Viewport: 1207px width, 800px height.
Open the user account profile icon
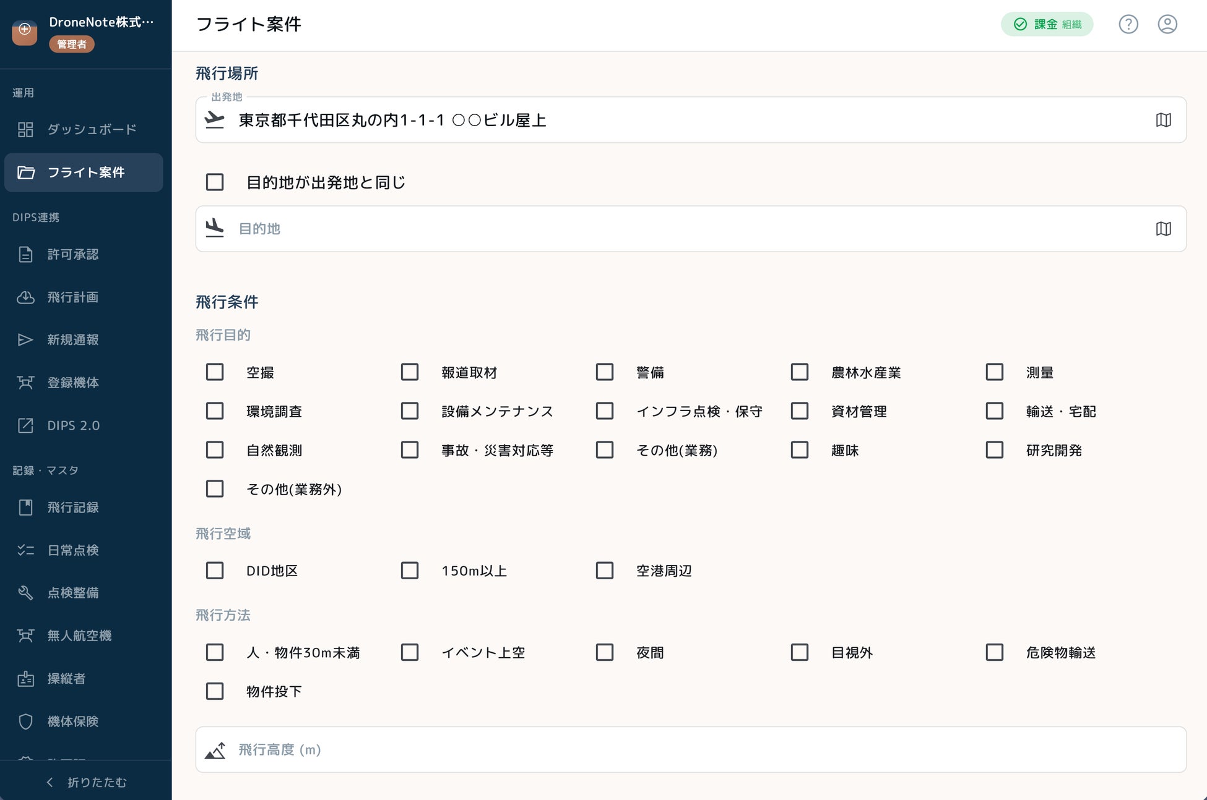[1167, 24]
